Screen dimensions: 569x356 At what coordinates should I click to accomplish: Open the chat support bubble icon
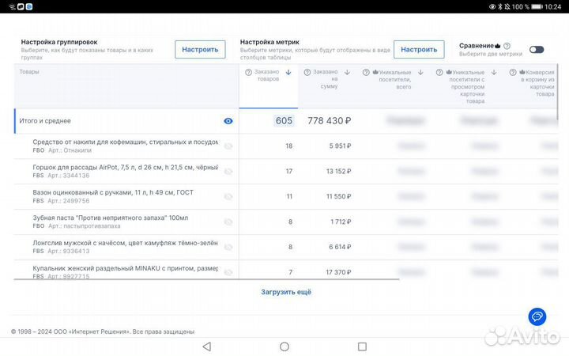[x=537, y=316]
